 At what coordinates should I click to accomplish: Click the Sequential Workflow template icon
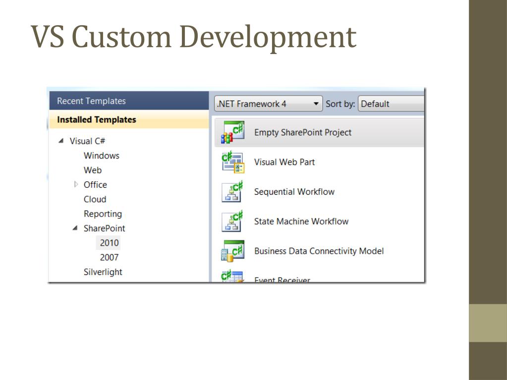[x=232, y=192]
